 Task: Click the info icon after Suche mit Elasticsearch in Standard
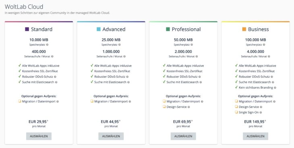56,82
